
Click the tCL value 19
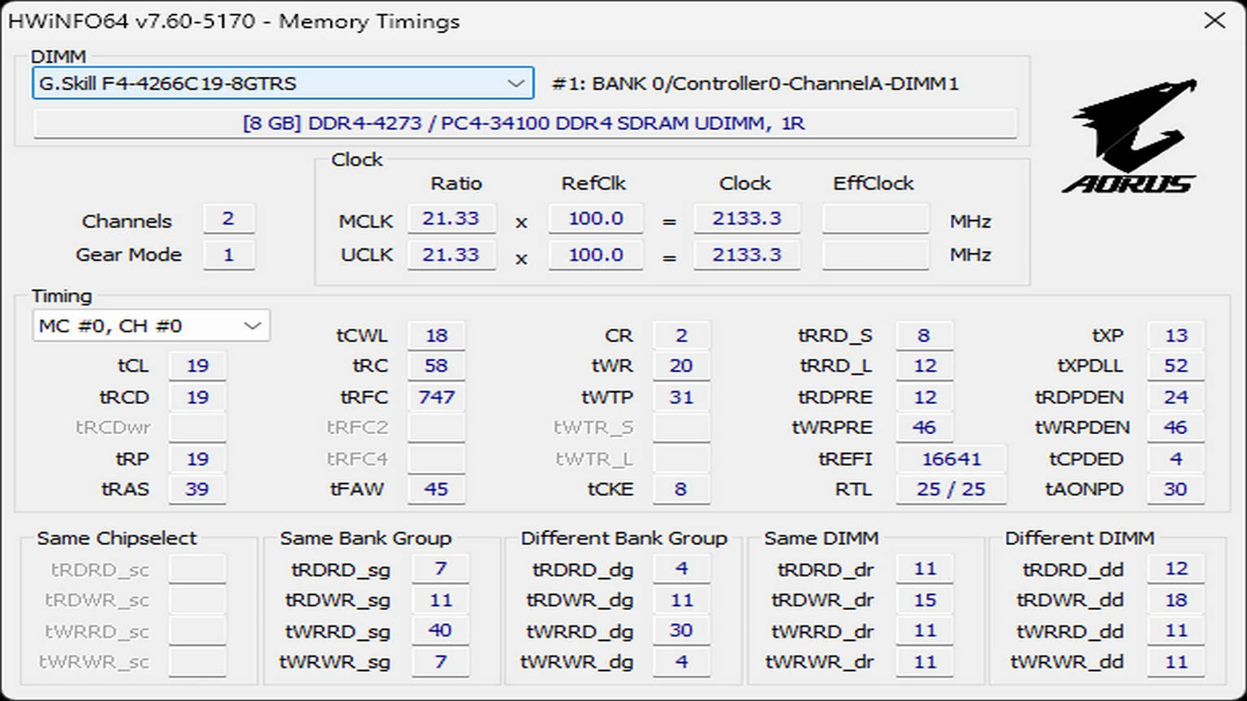197,366
